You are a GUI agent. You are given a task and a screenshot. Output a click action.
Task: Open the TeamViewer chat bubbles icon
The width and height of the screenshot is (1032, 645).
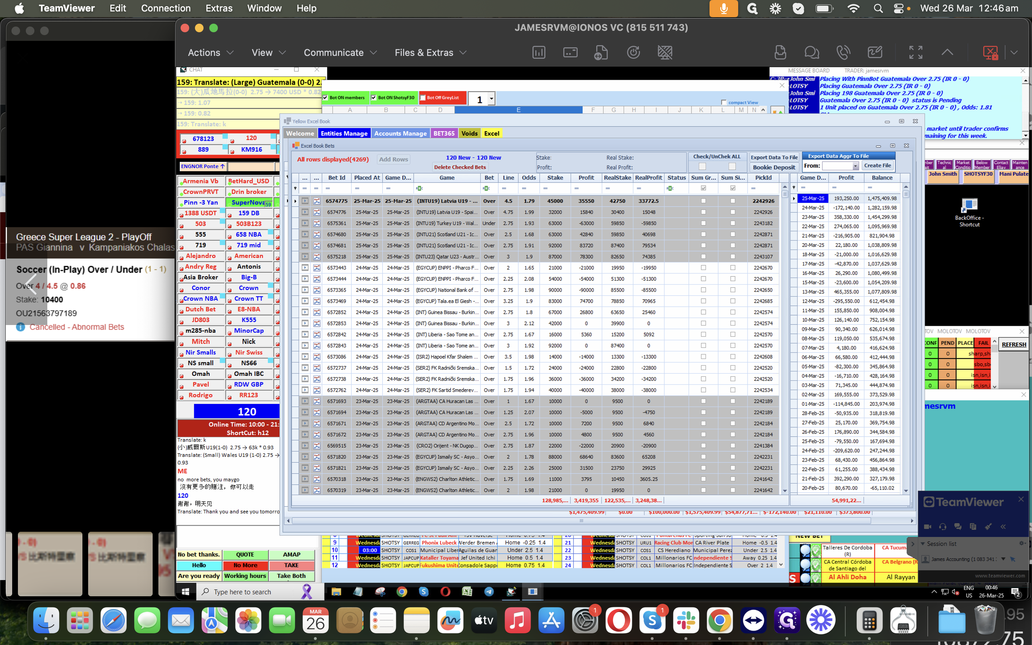click(x=812, y=52)
